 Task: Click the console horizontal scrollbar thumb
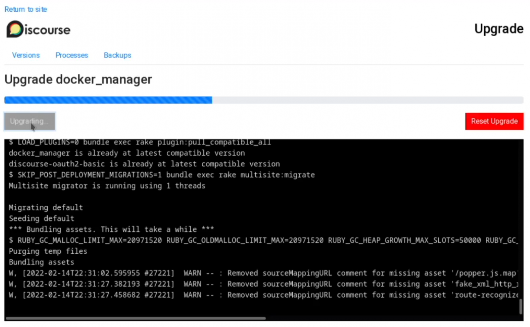pyautogui.click(x=136, y=318)
